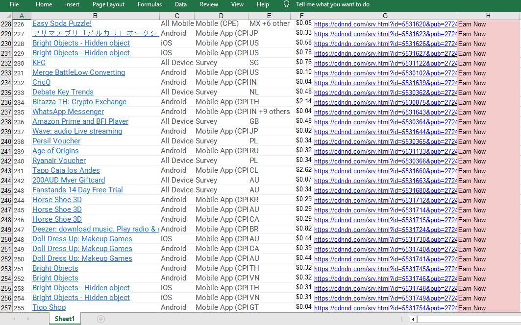Select the row 240 header
This screenshot has height=325, width=521.
(x=6, y=141)
